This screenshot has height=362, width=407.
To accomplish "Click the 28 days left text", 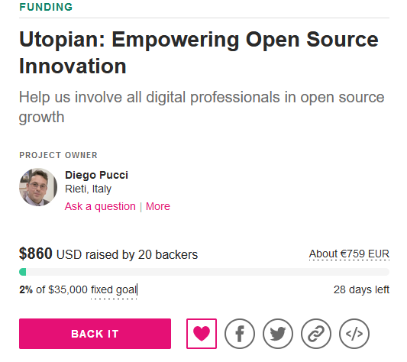I will pos(361,289).
